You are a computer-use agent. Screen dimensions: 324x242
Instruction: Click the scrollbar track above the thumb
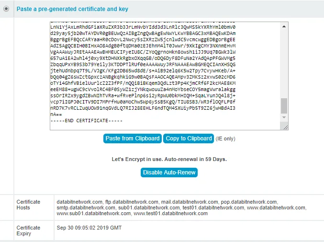284,62
